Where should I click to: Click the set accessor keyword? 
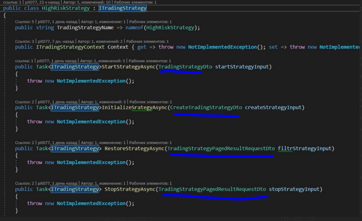[273, 47]
